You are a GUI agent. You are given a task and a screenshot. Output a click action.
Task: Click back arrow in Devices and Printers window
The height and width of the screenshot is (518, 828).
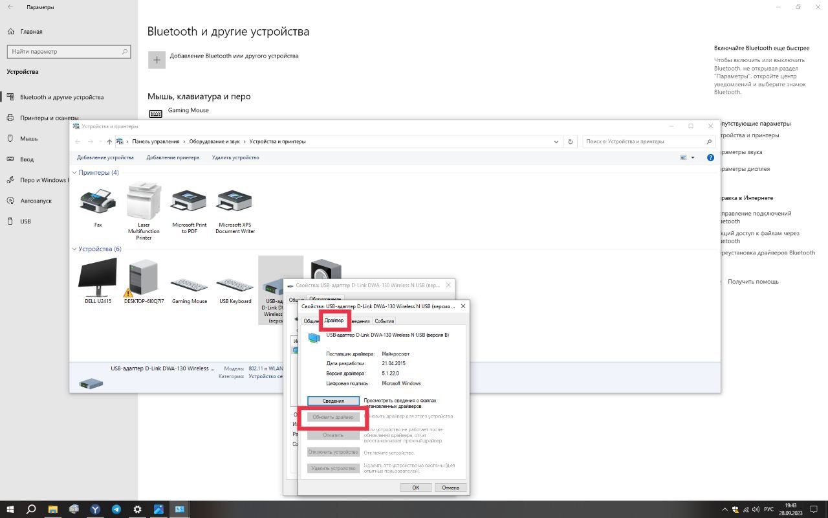click(x=78, y=142)
